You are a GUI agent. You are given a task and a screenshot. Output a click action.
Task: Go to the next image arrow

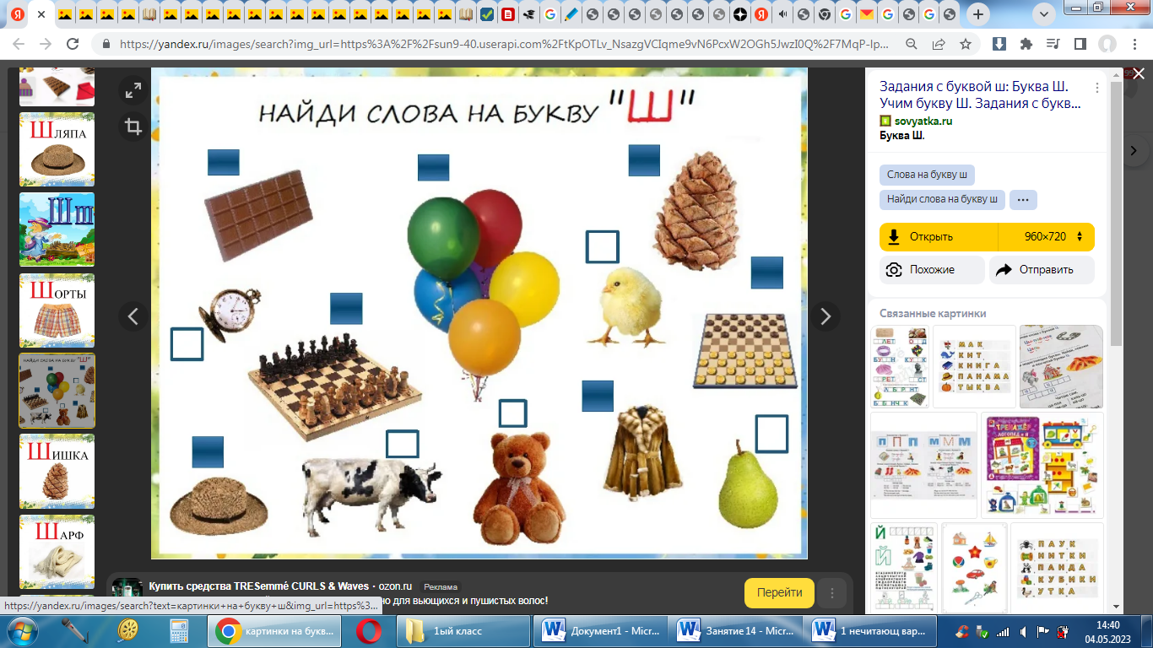[x=826, y=316]
